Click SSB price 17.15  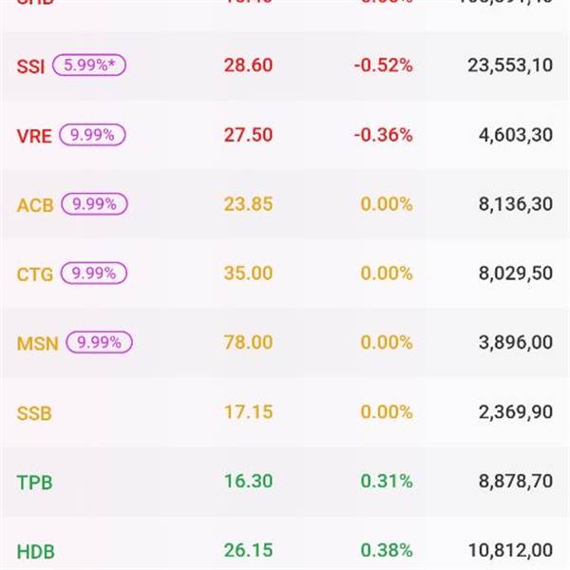click(x=248, y=412)
